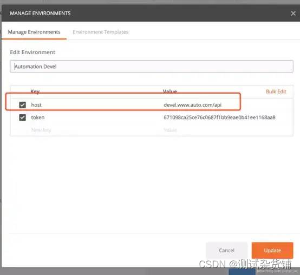Close the Manage Environments dialog
This screenshot has height=275, width=300.
pyautogui.click(x=293, y=14)
